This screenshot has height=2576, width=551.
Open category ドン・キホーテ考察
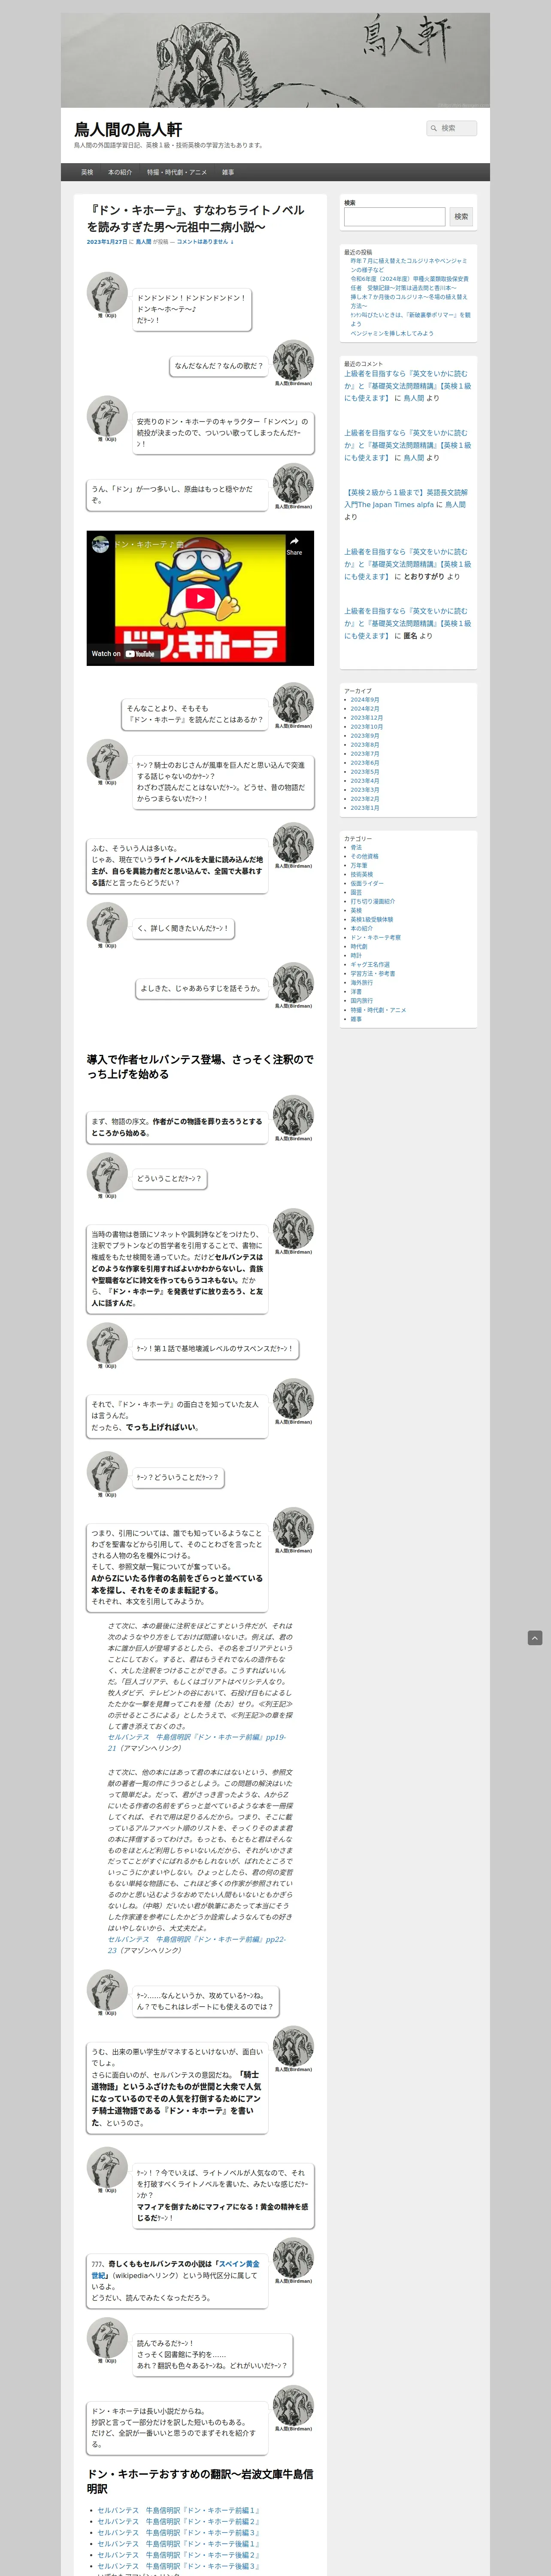(x=375, y=938)
